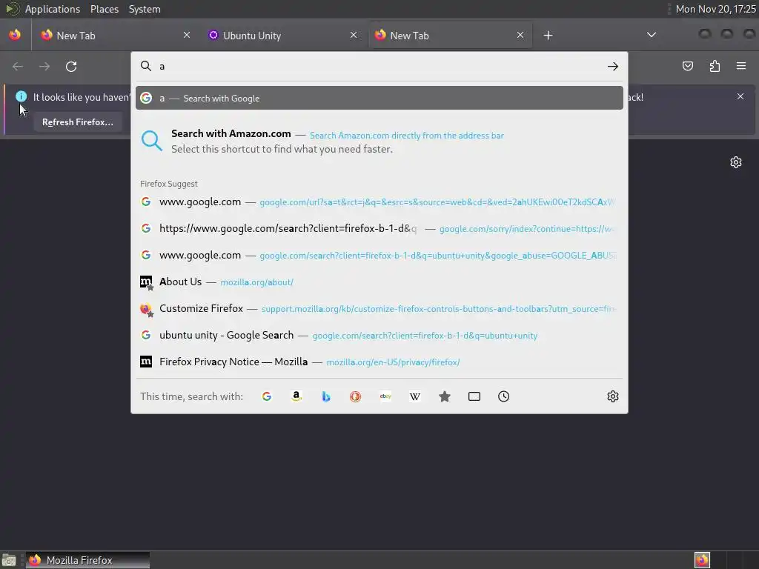
Task: Search open tabs with the tabs icon
Action: [x=474, y=396]
